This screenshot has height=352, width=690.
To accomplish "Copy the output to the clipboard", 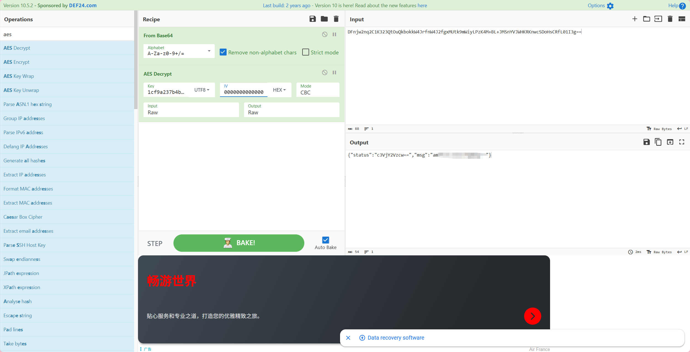I will point(658,142).
